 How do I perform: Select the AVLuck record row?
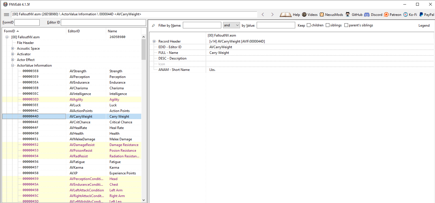pyautogui.click(x=72, y=105)
